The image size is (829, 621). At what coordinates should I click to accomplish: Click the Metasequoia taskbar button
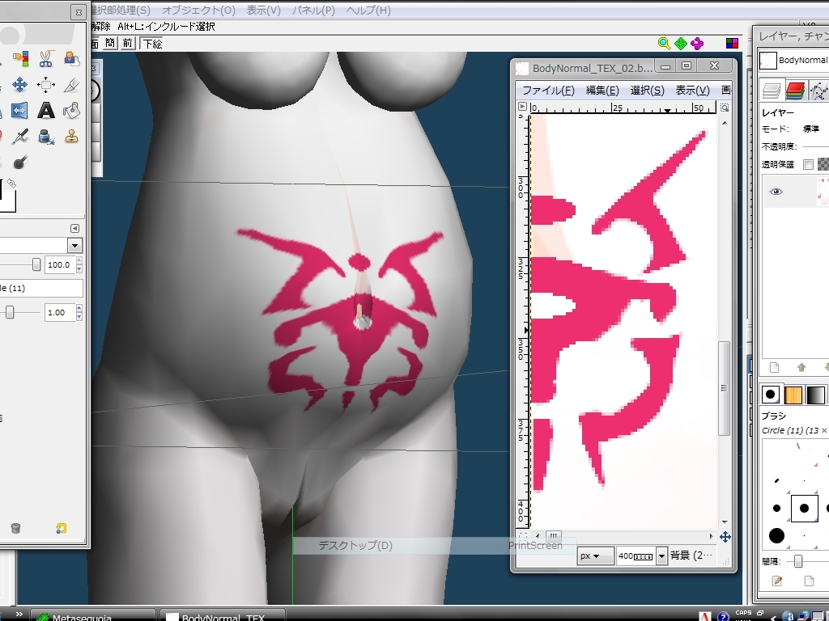tap(92, 615)
